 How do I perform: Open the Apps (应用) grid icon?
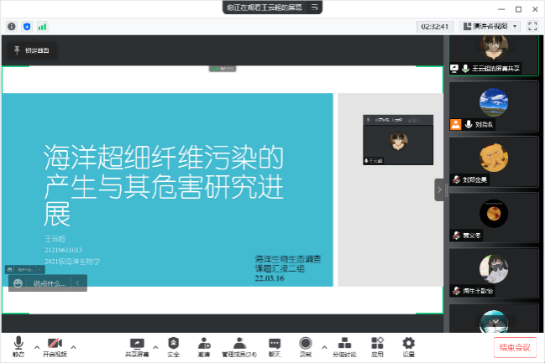(x=378, y=345)
